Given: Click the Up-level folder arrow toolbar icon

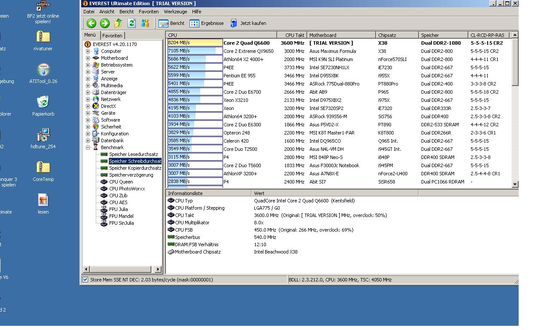Looking at the screenshot, I should (x=118, y=23).
